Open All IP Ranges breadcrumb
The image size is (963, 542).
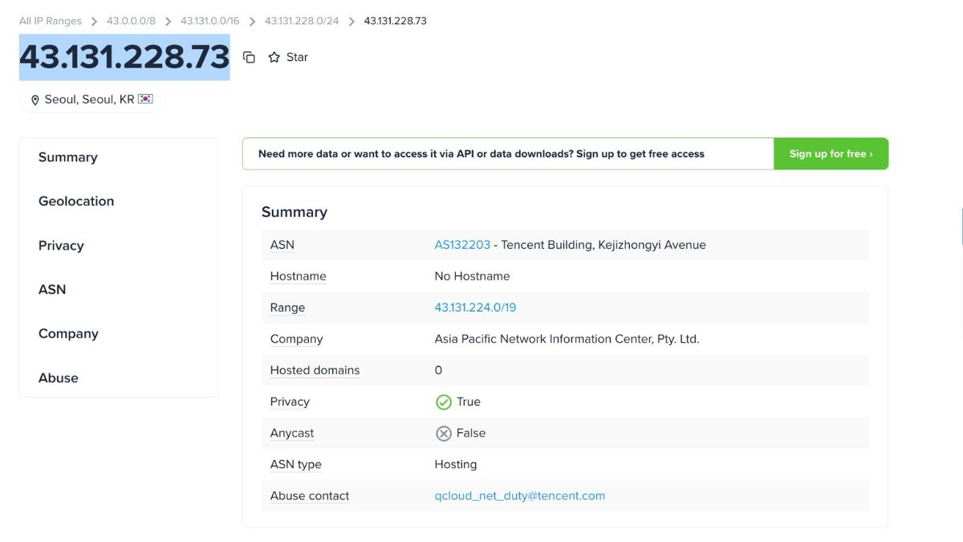coord(50,21)
